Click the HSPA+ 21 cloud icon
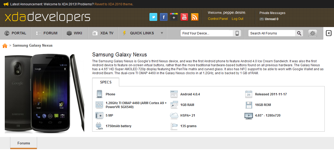 (x=174, y=116)
